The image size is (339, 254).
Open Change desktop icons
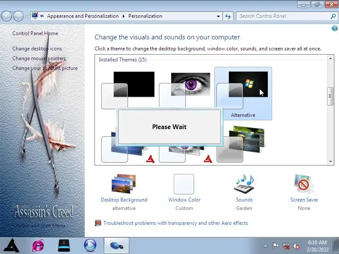(x=37, y=49)
